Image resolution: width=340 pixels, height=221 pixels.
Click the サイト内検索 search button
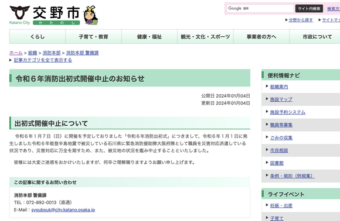click(309, 9)
